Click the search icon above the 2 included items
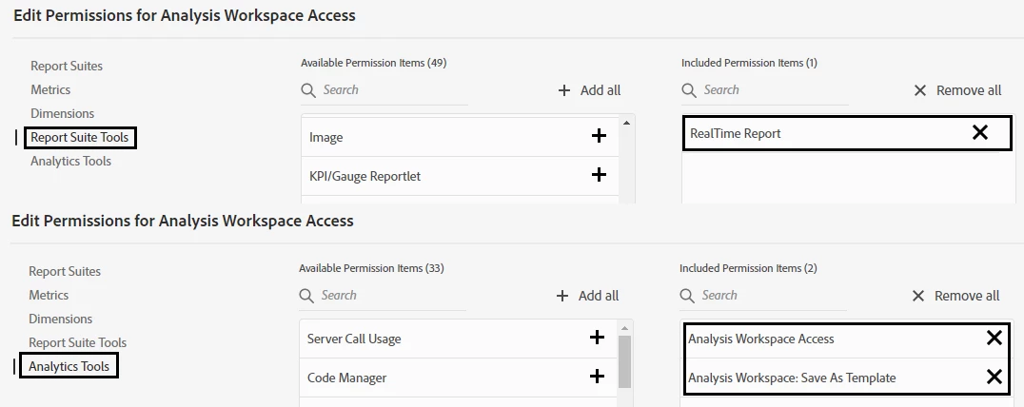Viewport: 1024px width, 407px height. 687,296
